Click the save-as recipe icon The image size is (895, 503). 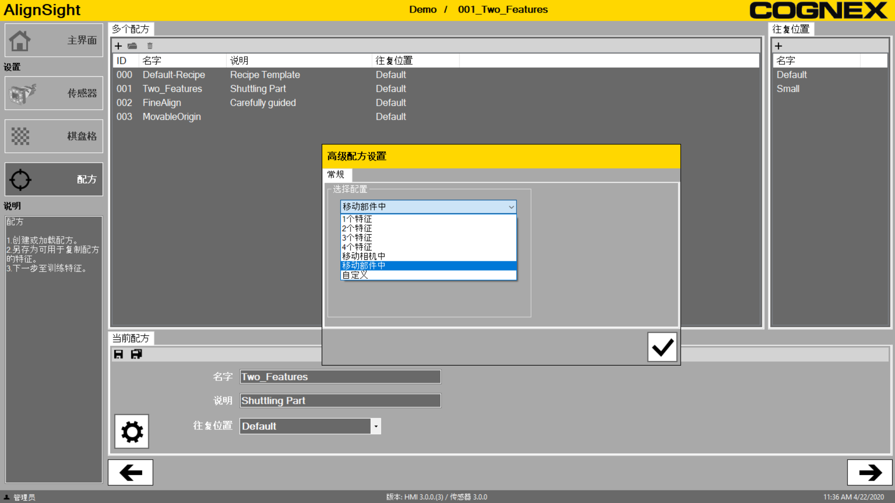[136, 354]
